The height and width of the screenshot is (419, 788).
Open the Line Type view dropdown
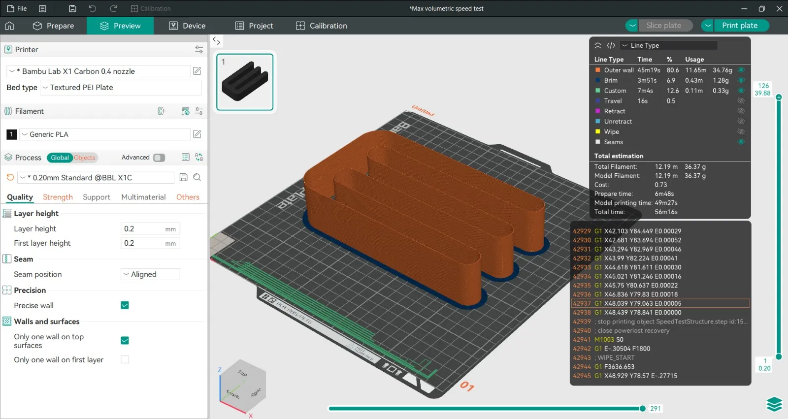tap(668, 45)
